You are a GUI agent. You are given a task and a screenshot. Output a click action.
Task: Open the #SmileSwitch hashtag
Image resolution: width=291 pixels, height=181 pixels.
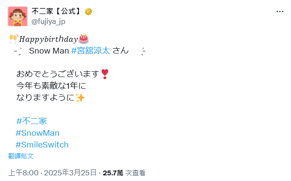[x=42, y=145]
